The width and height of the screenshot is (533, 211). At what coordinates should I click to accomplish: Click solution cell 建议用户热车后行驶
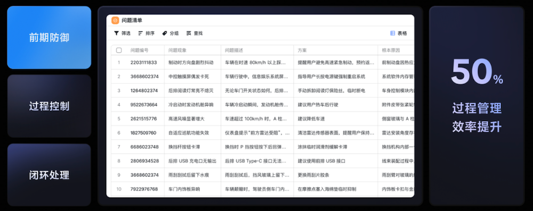click(x=318, y=105)
